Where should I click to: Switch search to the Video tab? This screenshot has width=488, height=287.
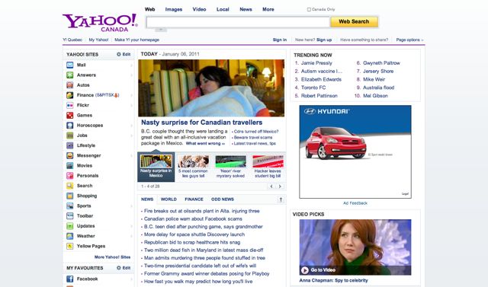click(199, 9)
